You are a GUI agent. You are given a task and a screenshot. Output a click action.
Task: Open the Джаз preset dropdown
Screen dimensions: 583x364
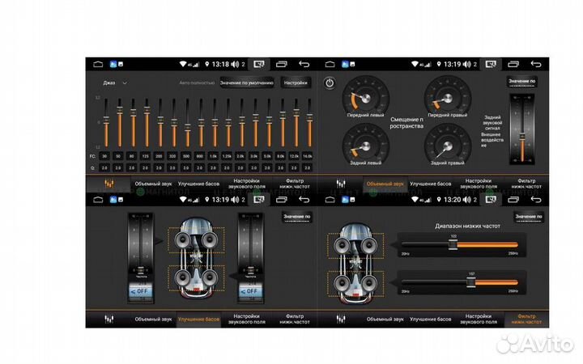[115, 83]
